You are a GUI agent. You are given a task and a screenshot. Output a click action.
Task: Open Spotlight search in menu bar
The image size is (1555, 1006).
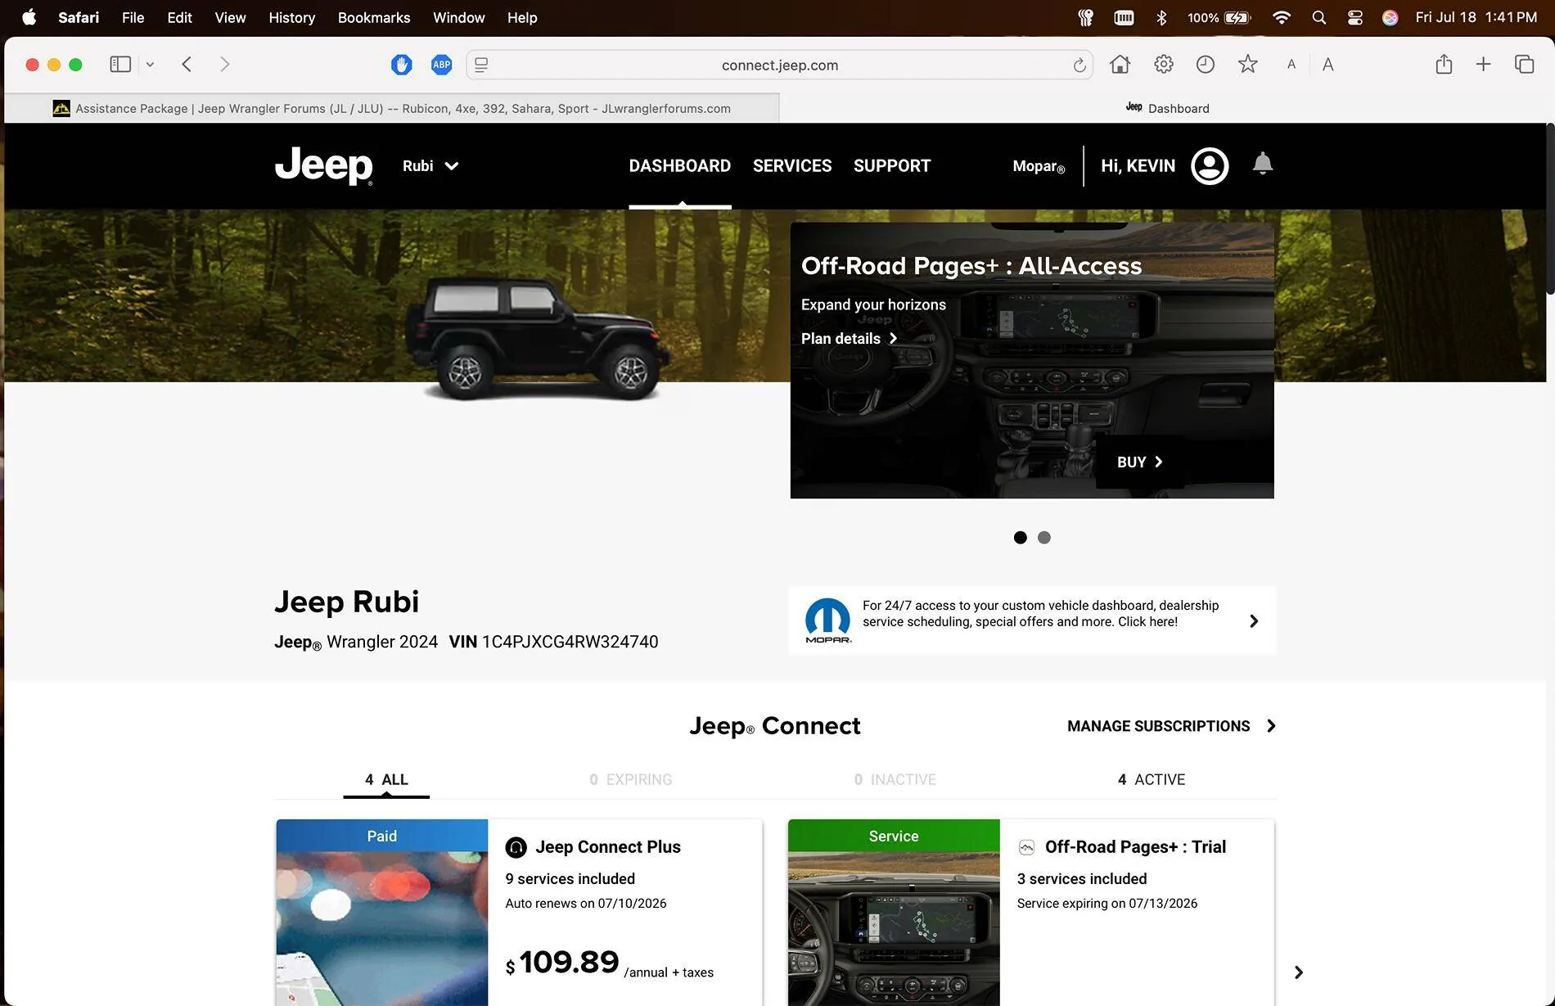coord(1318,17)
